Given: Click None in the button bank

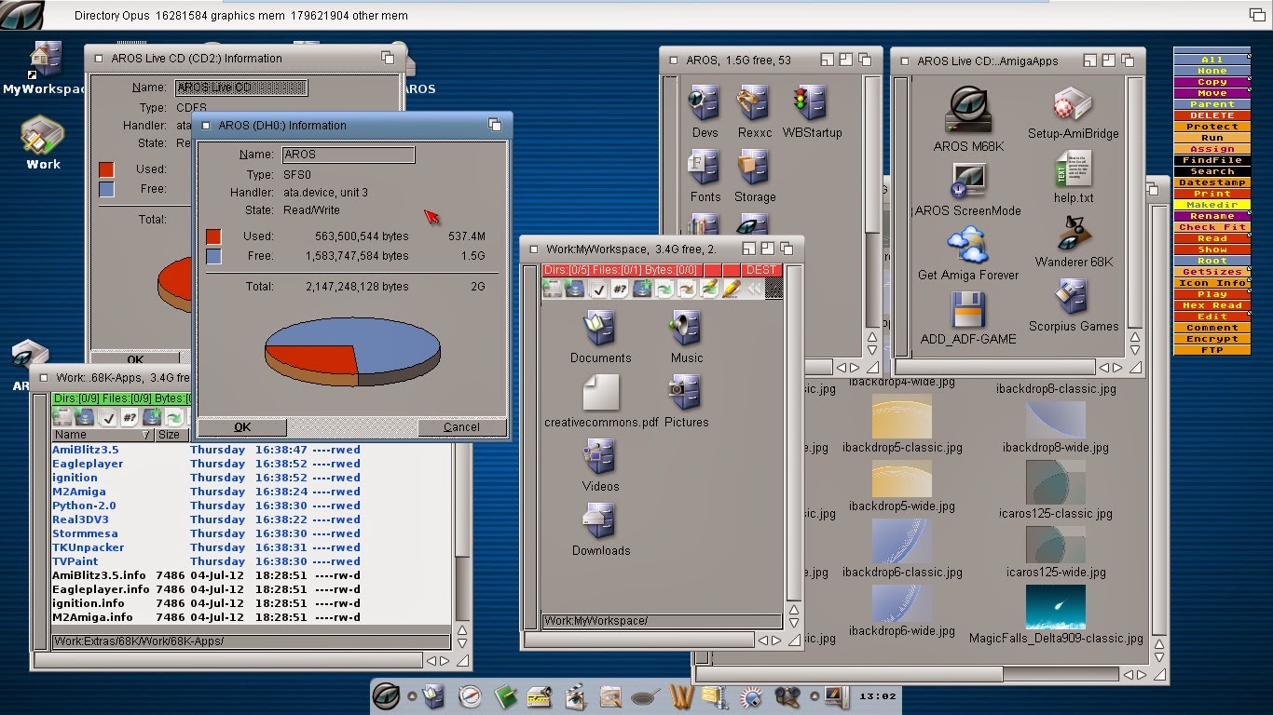Looking at the screenshot, I should [x=1211, y=71].
